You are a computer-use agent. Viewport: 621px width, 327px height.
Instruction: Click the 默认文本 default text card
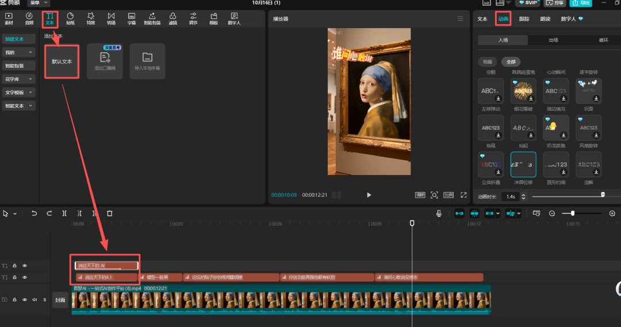(x=62, y=61)
